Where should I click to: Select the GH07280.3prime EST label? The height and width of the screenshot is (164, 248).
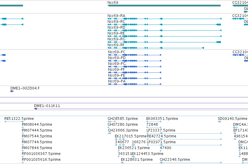pyautogui.click(x=123, y=125)
